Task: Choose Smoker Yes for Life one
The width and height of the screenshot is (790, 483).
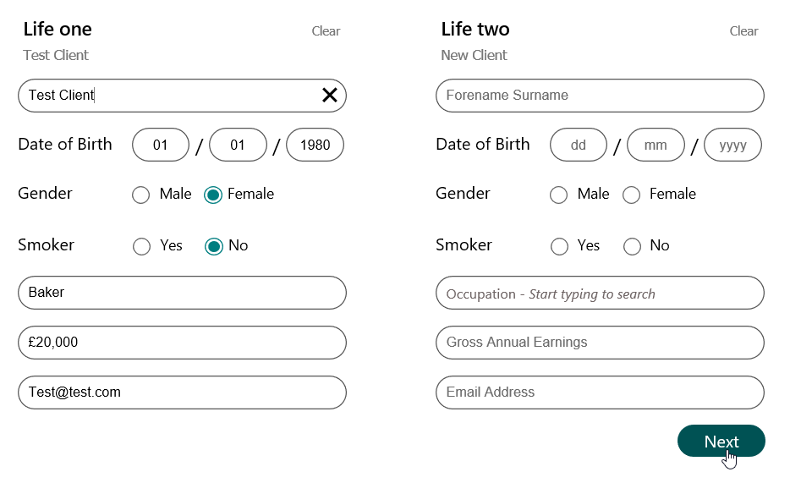Action: 141,247
